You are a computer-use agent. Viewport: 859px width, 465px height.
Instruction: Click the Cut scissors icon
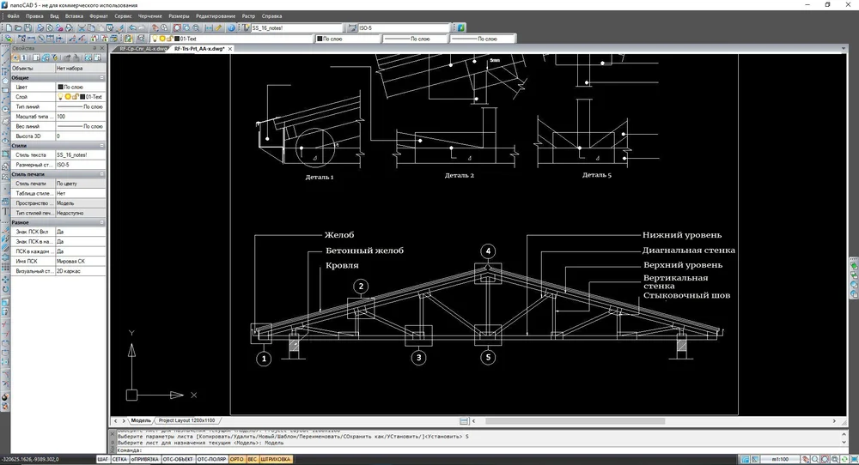pyautogui.click(x=82, y=27)
